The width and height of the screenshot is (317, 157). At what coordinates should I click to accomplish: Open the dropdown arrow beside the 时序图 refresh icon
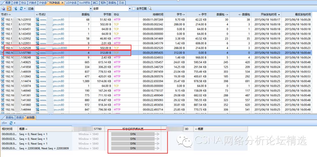14,123
